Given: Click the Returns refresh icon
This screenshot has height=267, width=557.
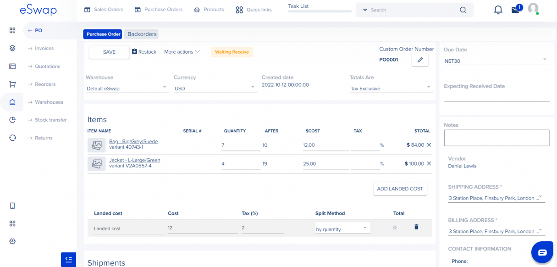Looking at the screenshot, I should click(12, 138).
